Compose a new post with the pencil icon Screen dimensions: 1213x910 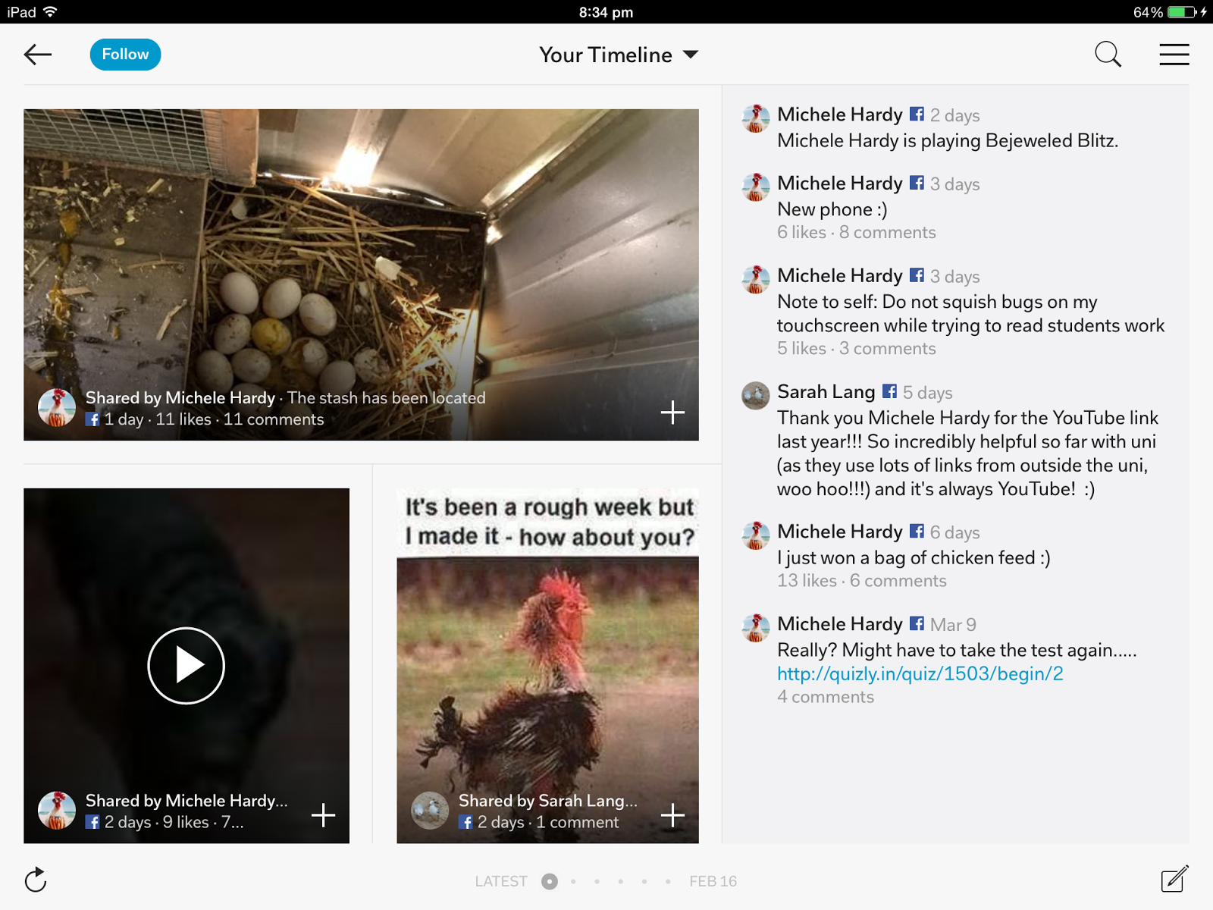[1174, 880]
